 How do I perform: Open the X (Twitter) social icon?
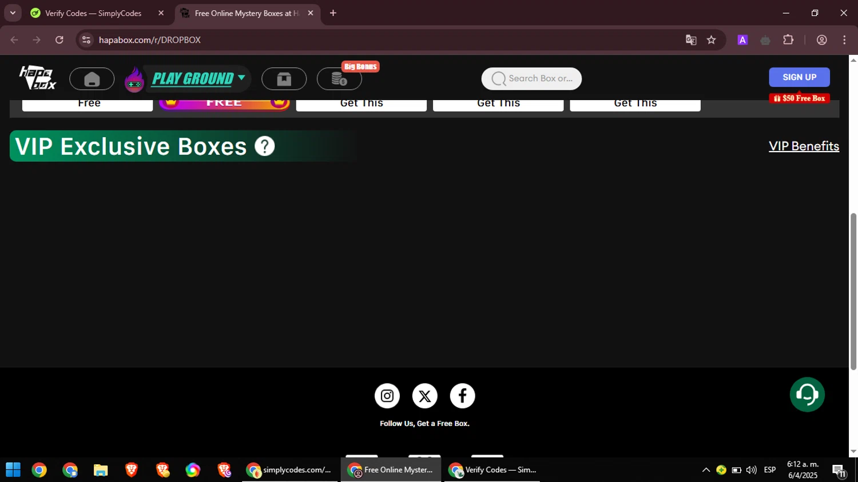(x=425, y=396)
